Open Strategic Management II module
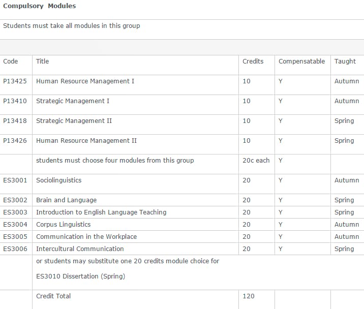364x309 pixels. pos(74,121)
